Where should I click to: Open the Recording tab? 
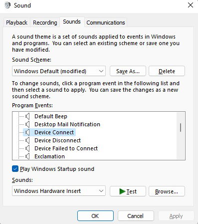[45, 23]
